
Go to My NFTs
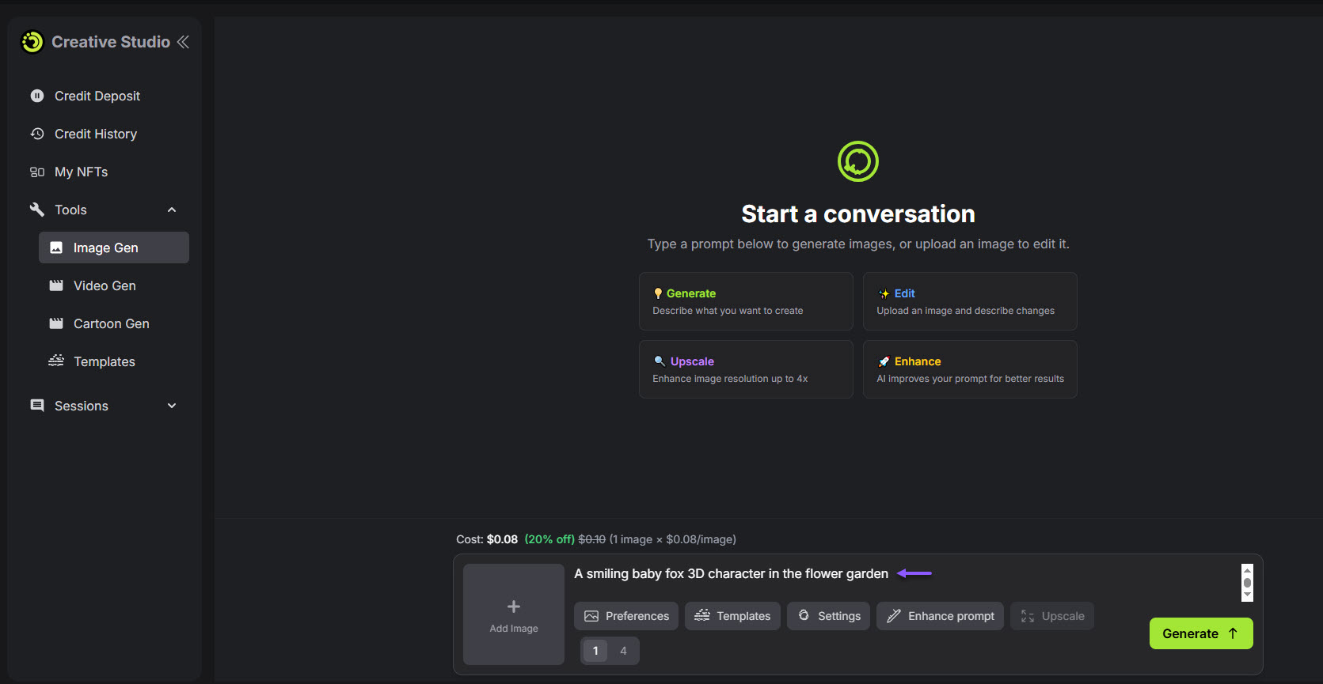[x=81, y=172]
